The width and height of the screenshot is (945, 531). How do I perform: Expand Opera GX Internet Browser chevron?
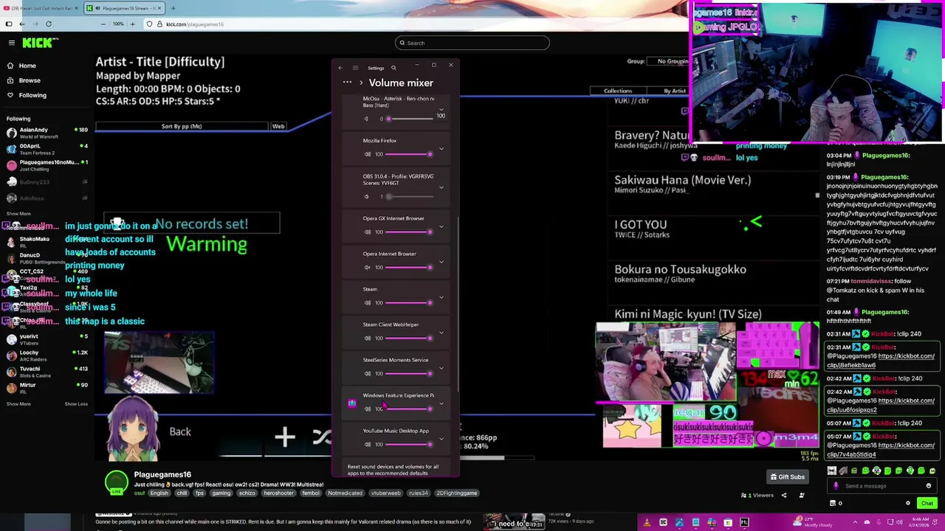tap(441, 226)
